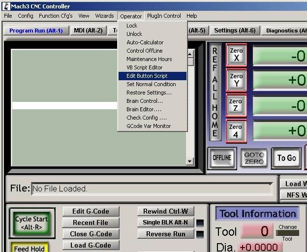Toggle the OFFLINE button
307x252 pixels.
[222, 158]
